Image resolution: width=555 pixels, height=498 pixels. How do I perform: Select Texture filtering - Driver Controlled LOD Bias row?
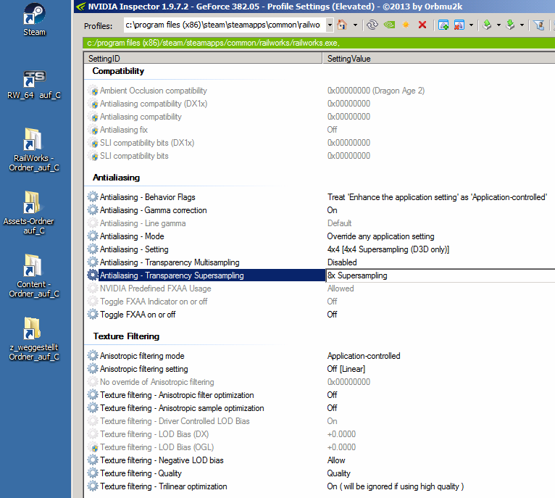click(x=320, y=421)
